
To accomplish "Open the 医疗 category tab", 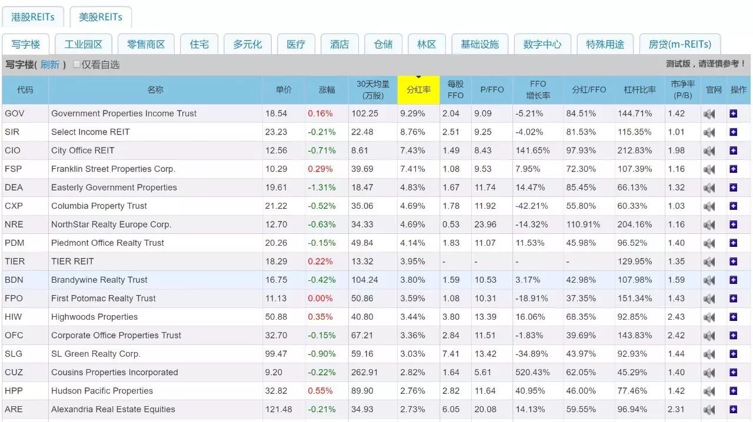I will [296, 44].
